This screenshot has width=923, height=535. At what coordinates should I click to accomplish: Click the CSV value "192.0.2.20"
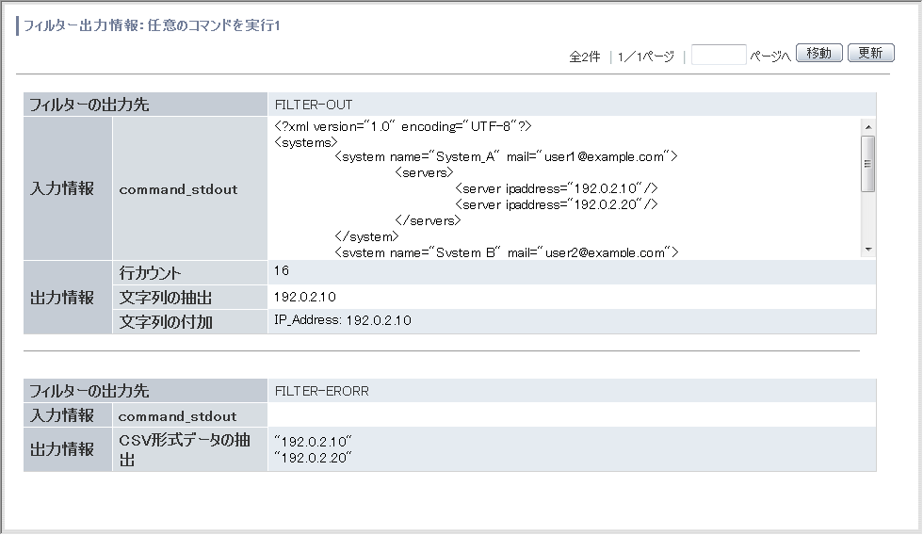coord(313,458)
